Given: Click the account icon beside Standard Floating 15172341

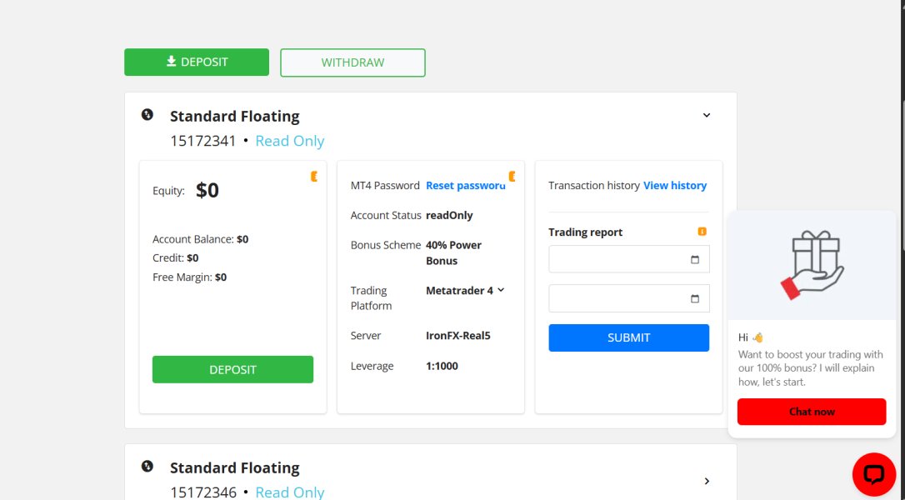Looking at the screenshot, I should click(147, 115).
